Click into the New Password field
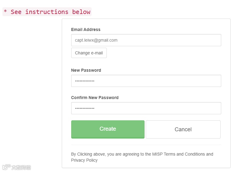234x172 pixels. tap(146, 81)
